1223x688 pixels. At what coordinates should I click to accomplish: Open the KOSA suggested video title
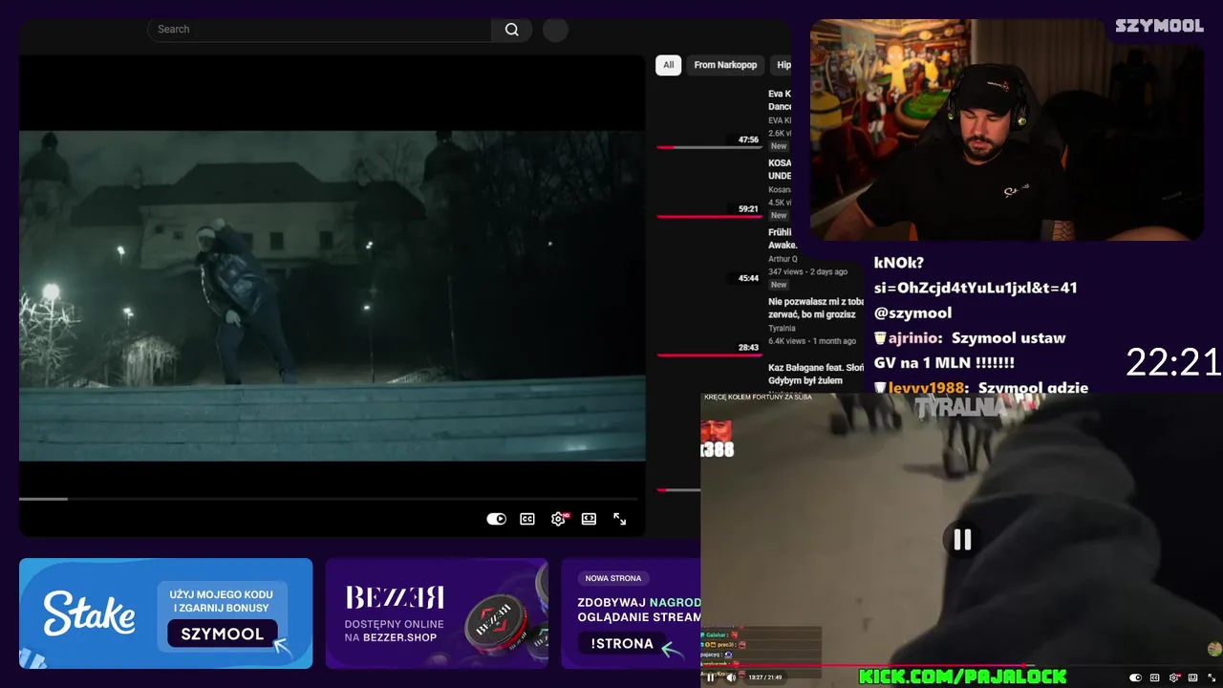pyautogui.click(x=780, y=169)
